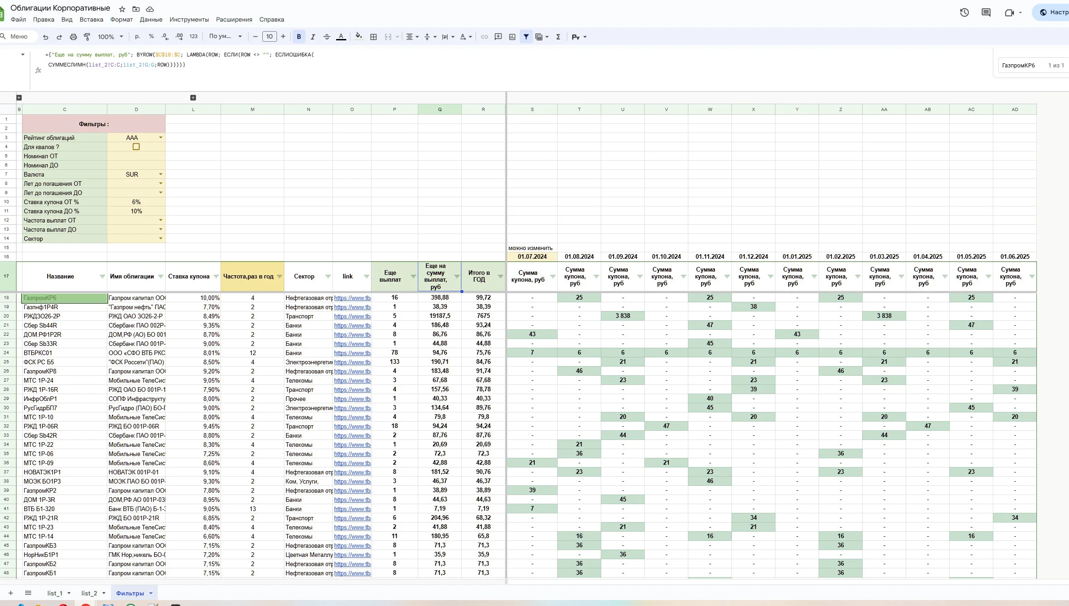Toggle bold formatting
The width and height of the screenshot is (1069, 606).
pyautogui.click(x=299, y=37)
